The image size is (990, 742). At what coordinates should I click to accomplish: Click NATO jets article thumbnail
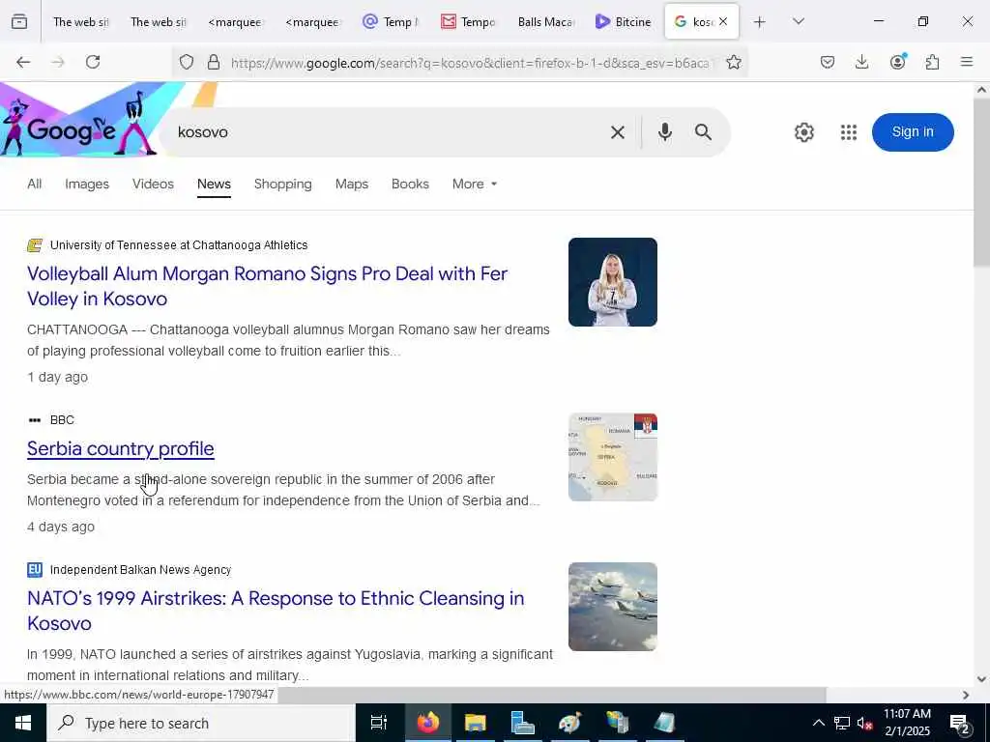coord(612,607)
